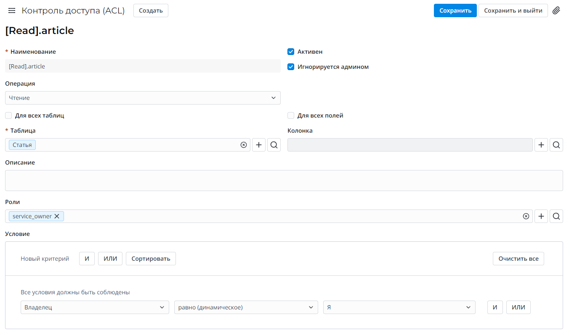Select the Статья tag in Таблица field

(22, 145)
